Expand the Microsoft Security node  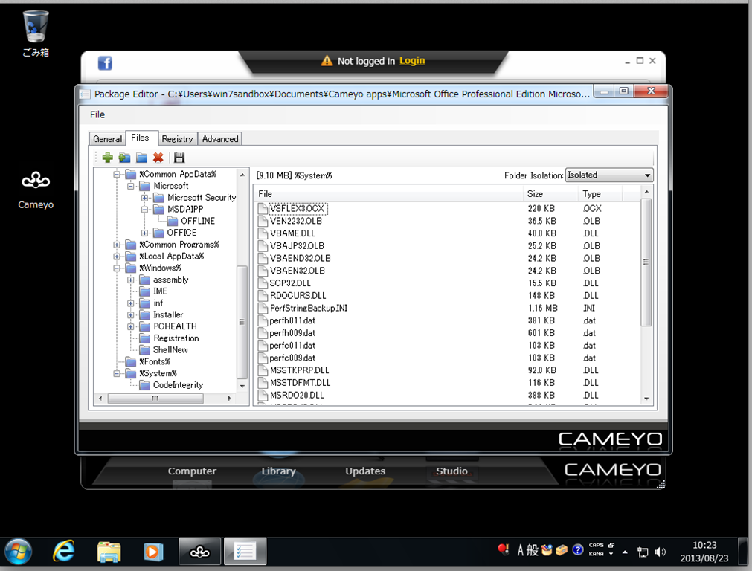[x=144, y=198]
